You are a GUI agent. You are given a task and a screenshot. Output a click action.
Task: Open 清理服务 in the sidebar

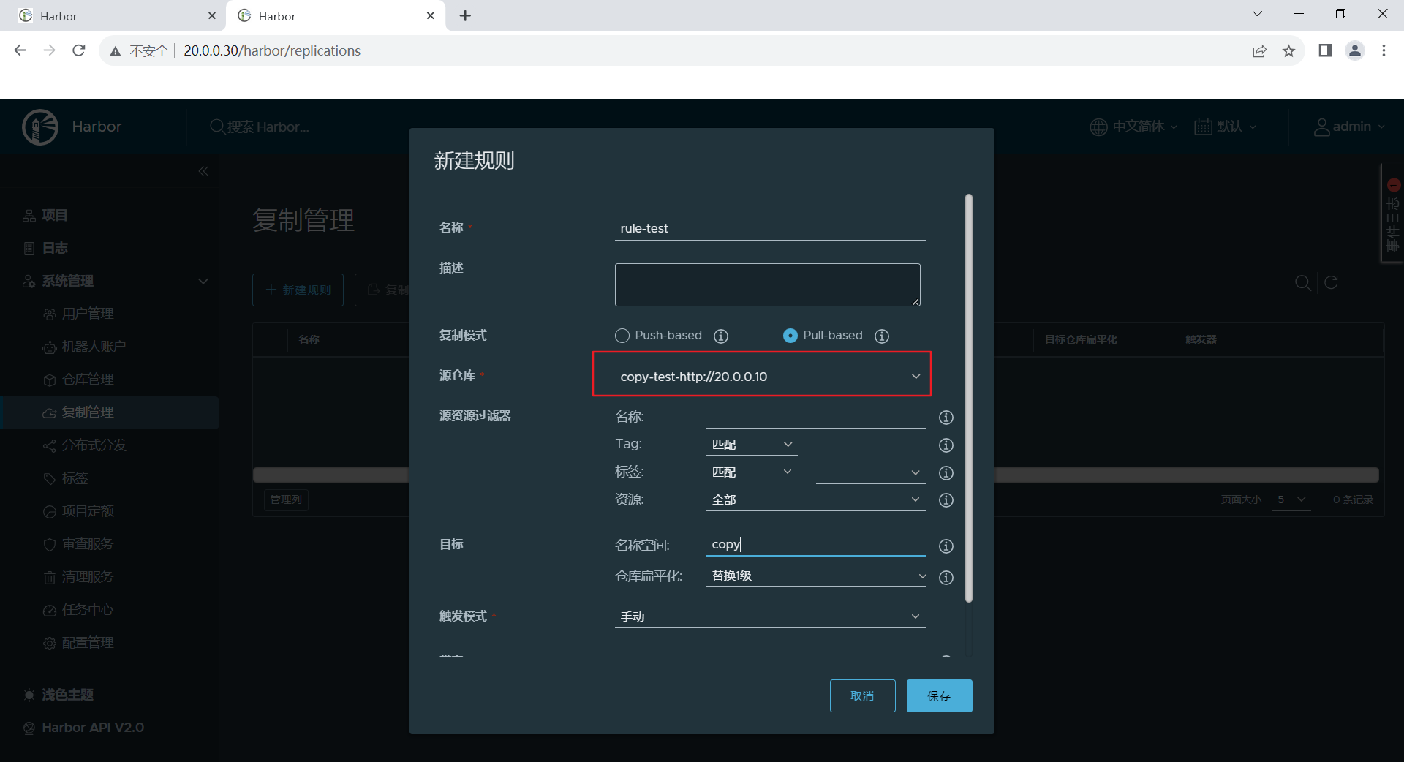pyautogui.click(x=88, y=577)
